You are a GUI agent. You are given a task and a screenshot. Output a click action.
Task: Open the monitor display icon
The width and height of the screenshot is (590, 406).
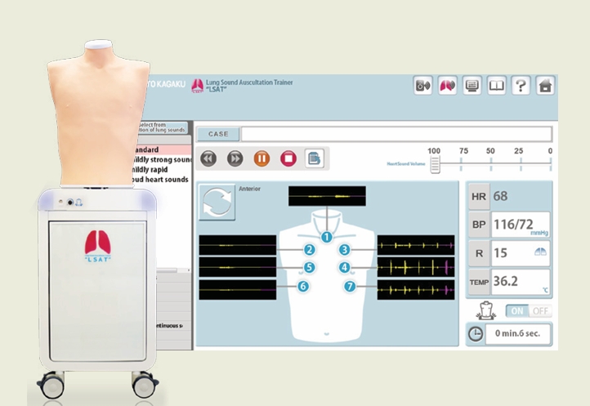click(472, 86)
